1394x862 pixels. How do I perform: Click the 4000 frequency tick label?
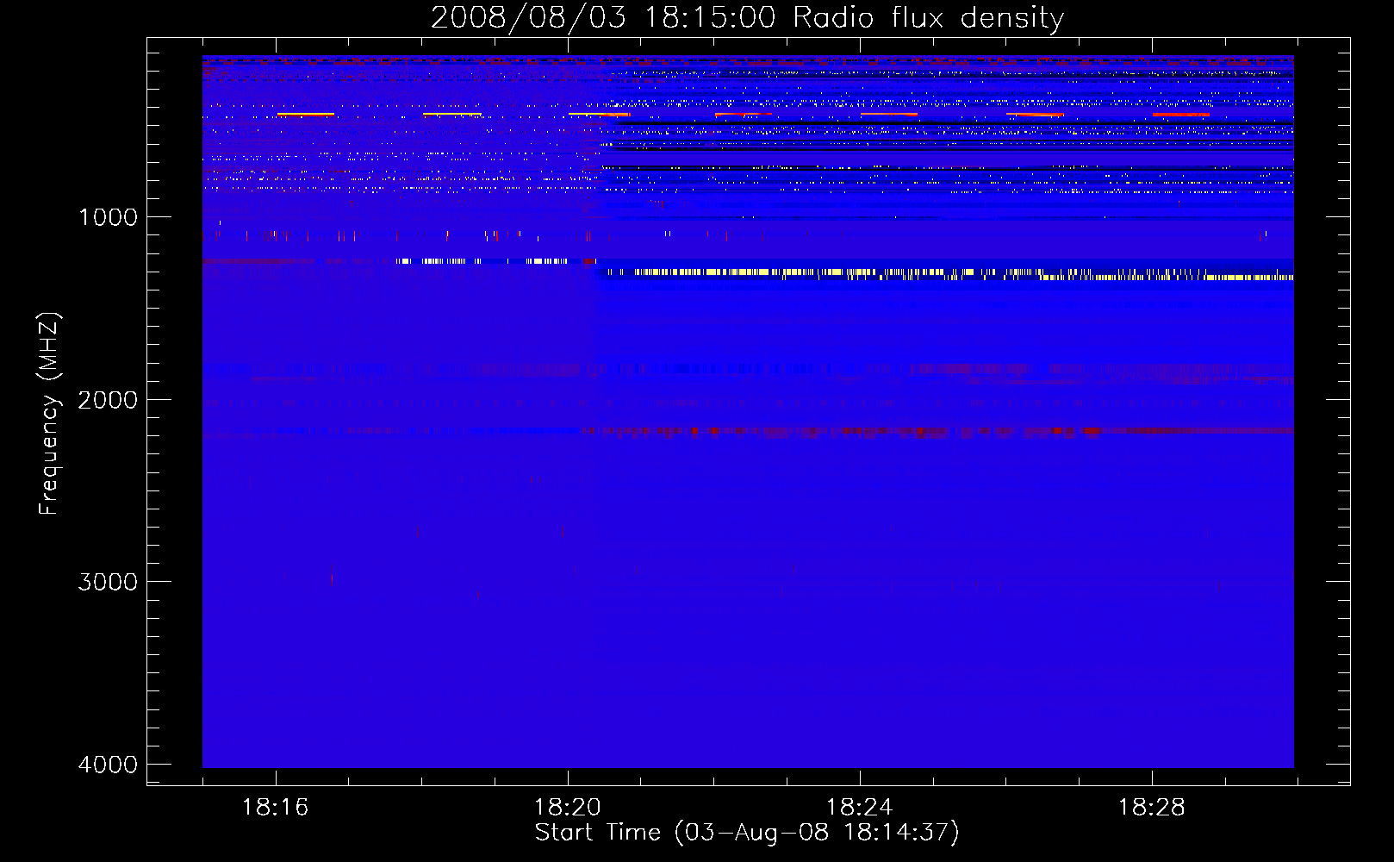click(108, 765)
